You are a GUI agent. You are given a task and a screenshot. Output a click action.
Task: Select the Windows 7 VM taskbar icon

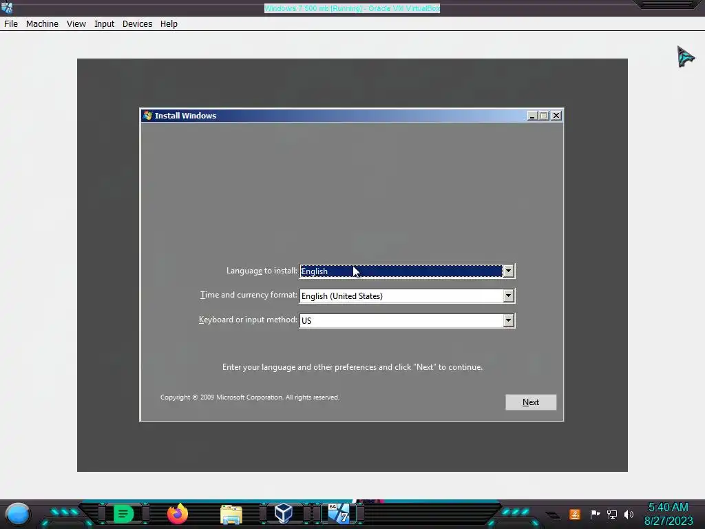(339, 514)
